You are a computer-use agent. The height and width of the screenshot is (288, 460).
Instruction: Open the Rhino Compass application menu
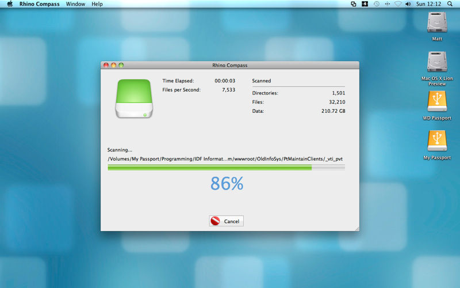[39, 4]
